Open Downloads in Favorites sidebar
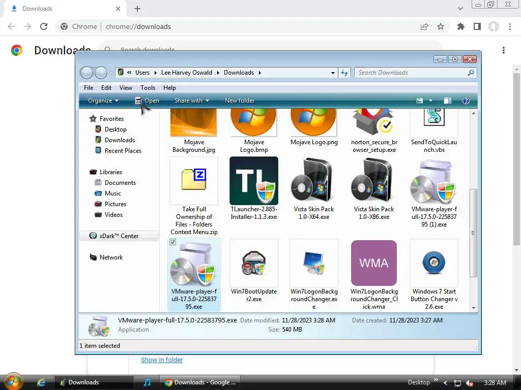The image size is (521, 390). click(120, 140)
